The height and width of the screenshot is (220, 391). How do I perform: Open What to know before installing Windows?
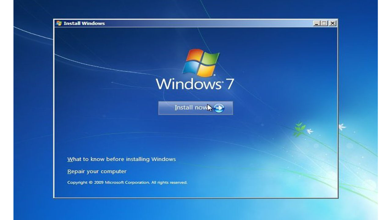[122, 159]
